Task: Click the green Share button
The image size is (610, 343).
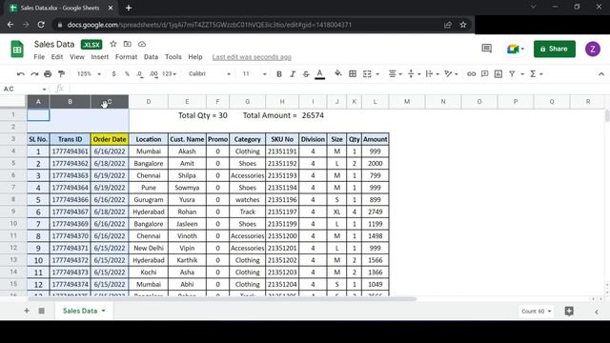Action: pos(555,49)
